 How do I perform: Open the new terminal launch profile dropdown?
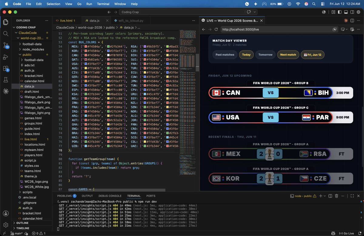tap(325, 196)
